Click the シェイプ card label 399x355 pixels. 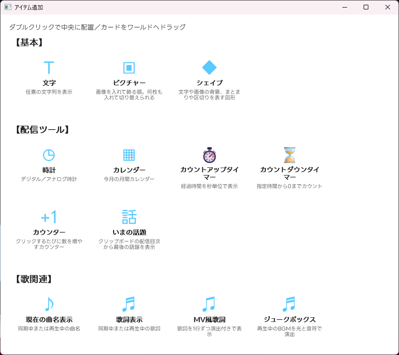(x=209, y=83)
